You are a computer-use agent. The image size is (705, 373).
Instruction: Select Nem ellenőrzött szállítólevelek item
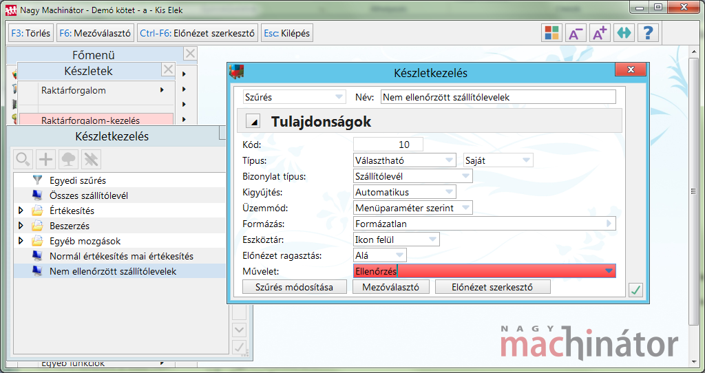[120, 271]
